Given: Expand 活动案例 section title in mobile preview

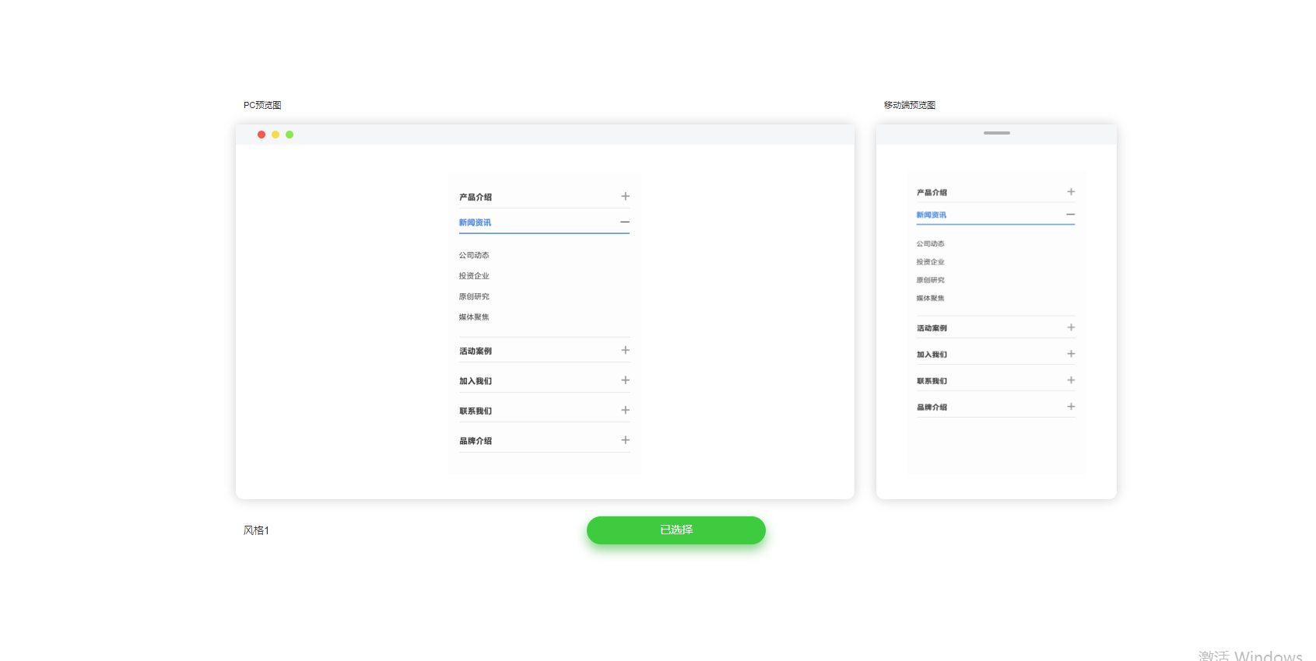Looking at the screenshot, I should click(x=932, y=328).
